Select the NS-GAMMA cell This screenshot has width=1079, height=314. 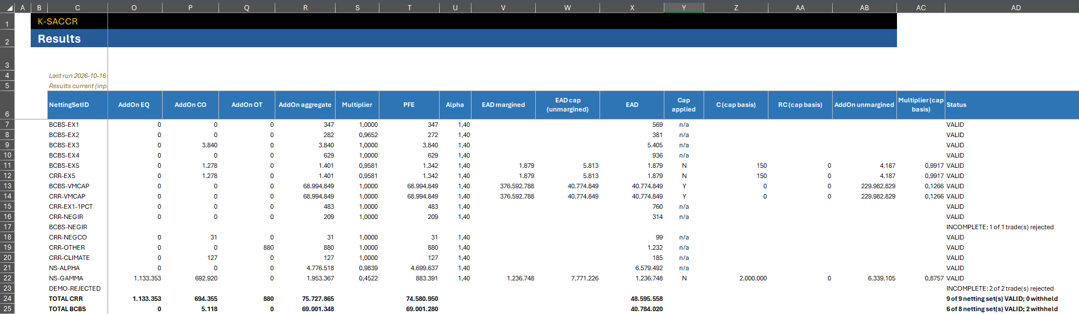pyautogui.click(x=77, y=278)
